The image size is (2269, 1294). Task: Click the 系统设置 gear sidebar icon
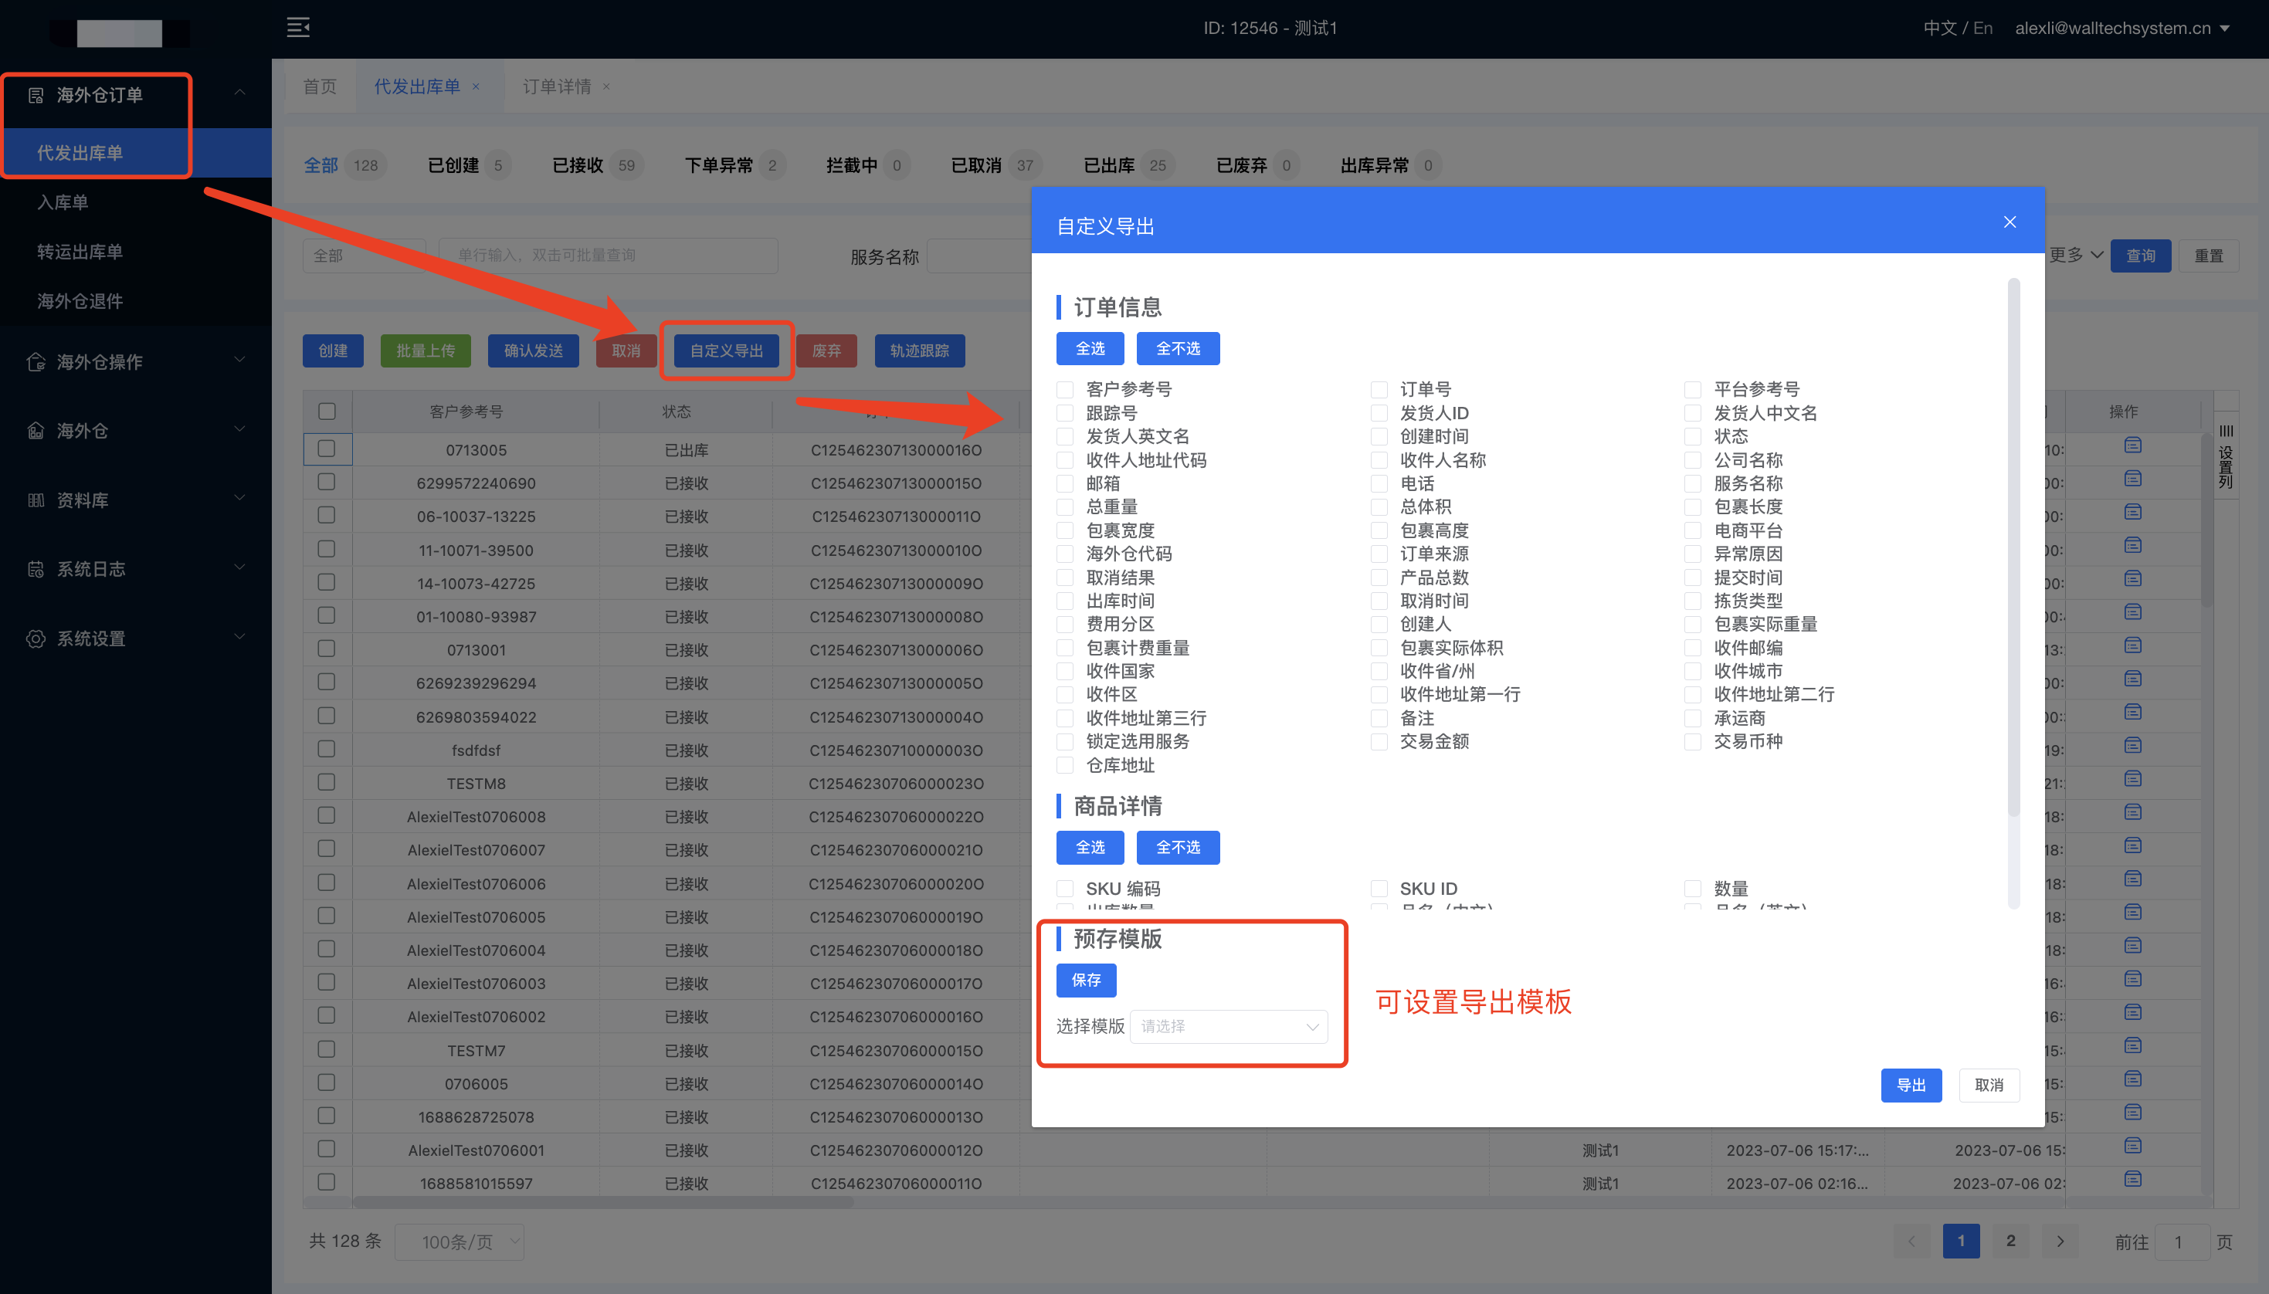(36, 639)
